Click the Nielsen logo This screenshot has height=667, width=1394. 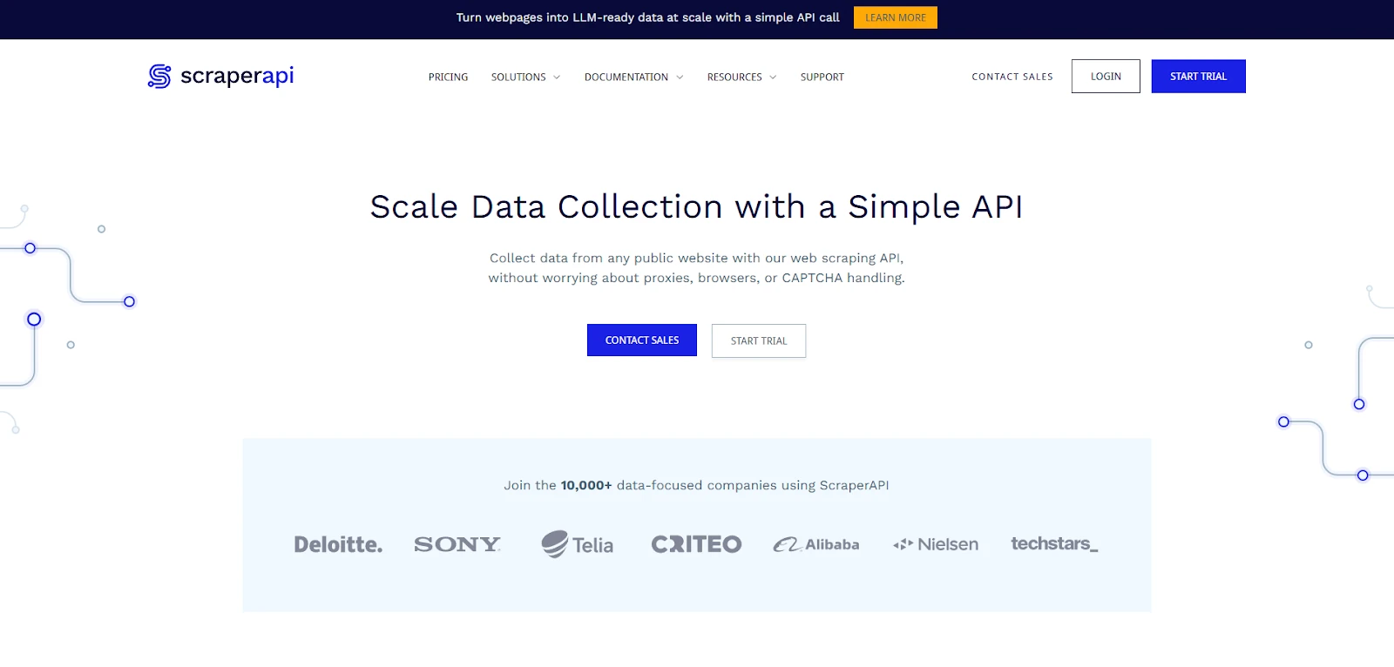tap(936, 544)
